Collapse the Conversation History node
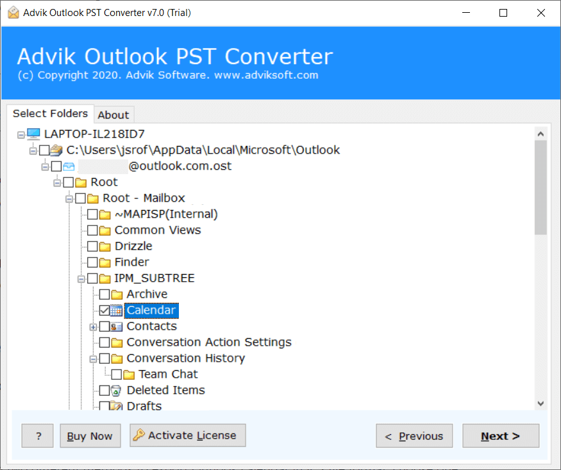 (x=94, y=359)
